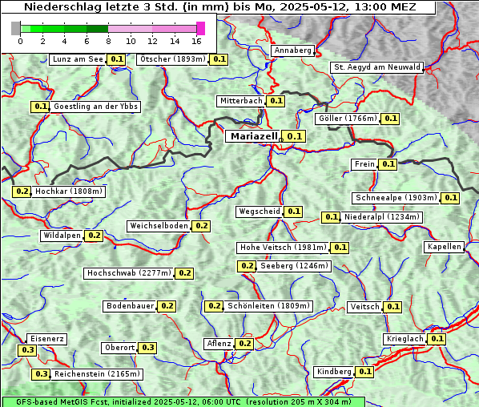The height and width of the screenshot is (407, 479).
Task: Click the Seeberg (1246m) label
Action: (294, 266)
